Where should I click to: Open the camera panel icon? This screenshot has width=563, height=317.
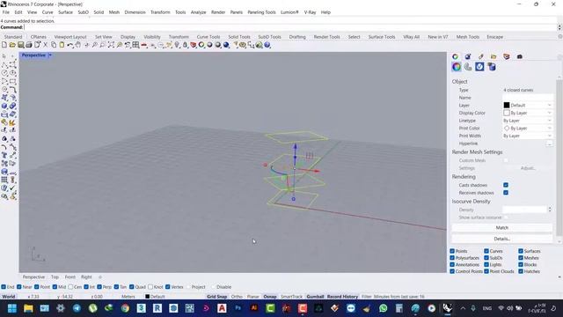coord(520,56)
